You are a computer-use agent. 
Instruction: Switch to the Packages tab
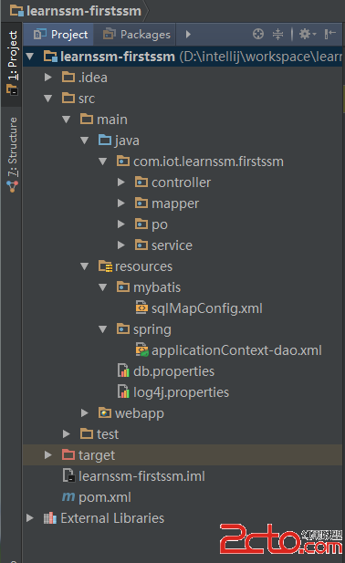(136, 35)
